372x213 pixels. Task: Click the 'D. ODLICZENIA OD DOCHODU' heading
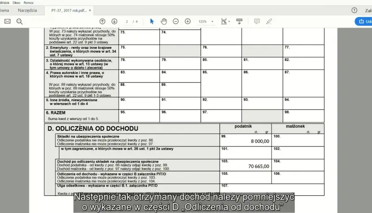coord(93,129)
